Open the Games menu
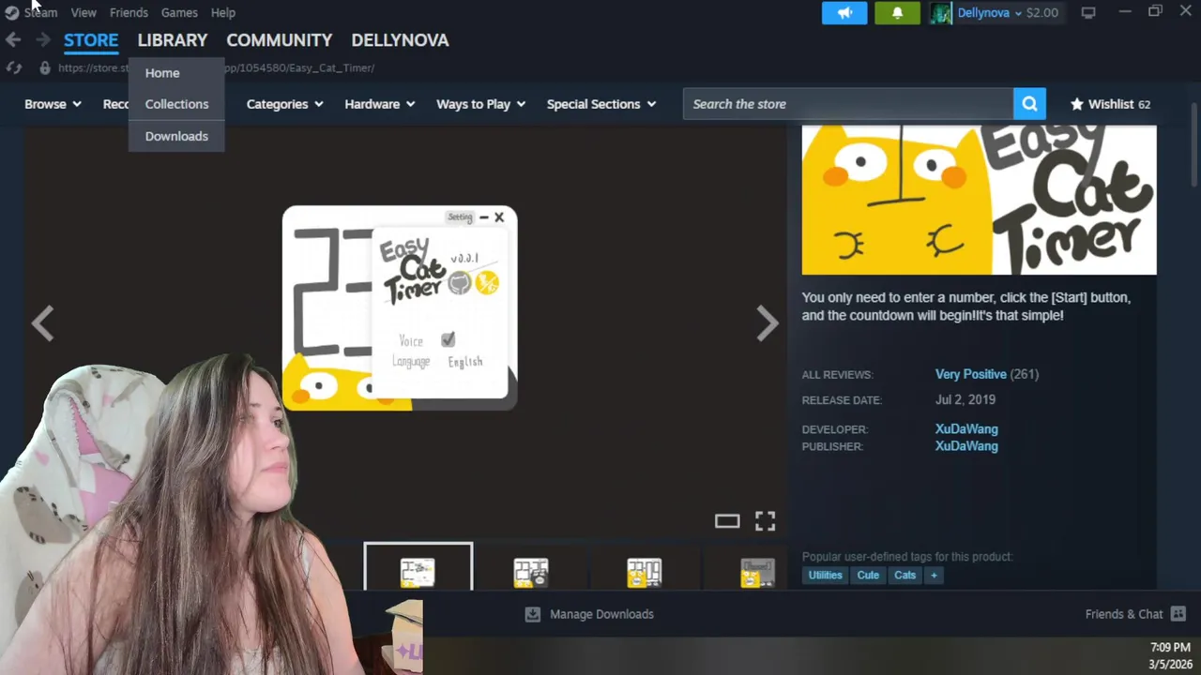This screenshot has width=1201, height=675. [x=179, y=12]
